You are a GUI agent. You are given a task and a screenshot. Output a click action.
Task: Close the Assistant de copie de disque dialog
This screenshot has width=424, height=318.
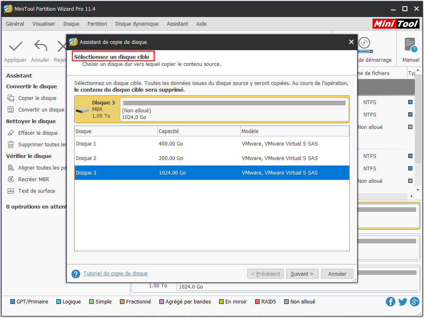click(351, 42)
